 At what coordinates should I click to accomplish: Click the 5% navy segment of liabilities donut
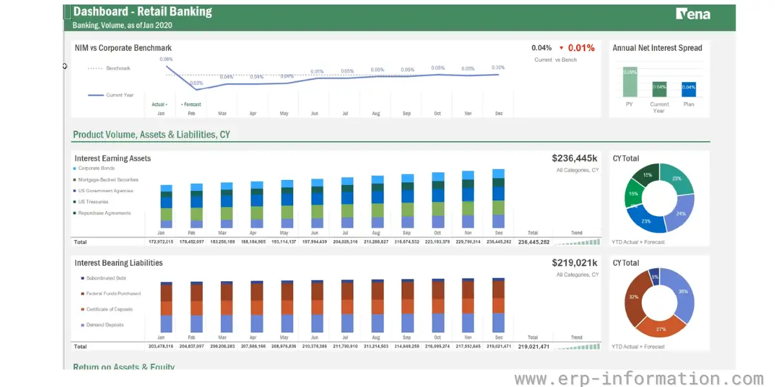pos(654,275)
